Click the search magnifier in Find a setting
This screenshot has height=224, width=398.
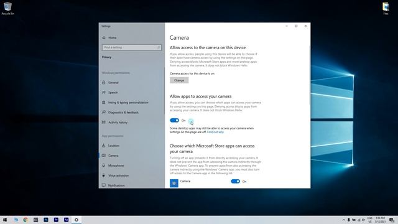coord(159,47)
